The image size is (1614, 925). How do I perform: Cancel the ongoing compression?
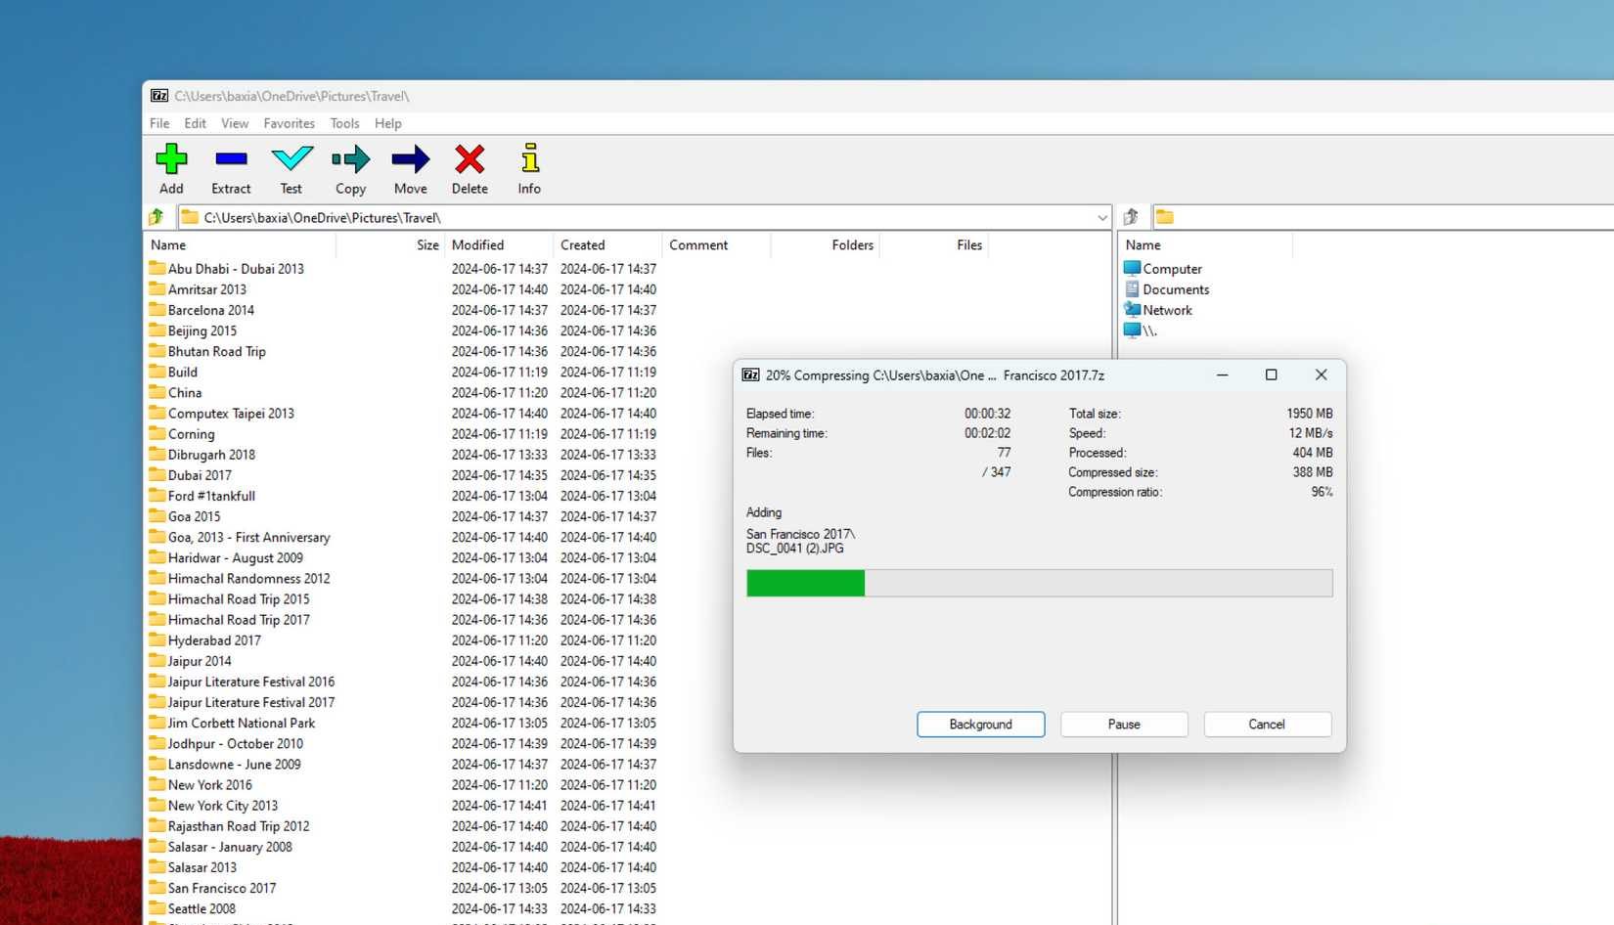(1267, 724)
